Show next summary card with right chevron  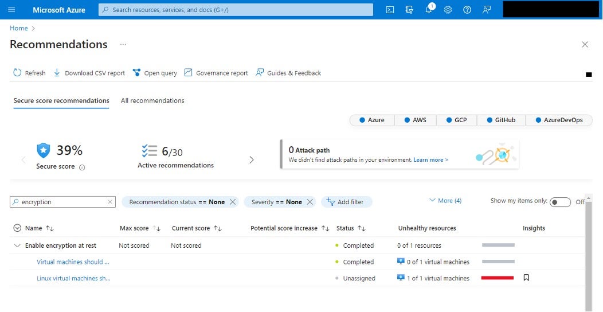252,159
